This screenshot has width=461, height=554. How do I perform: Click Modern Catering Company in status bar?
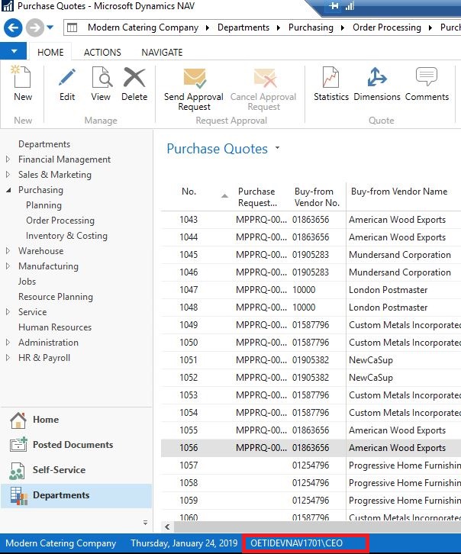point(61,543)
